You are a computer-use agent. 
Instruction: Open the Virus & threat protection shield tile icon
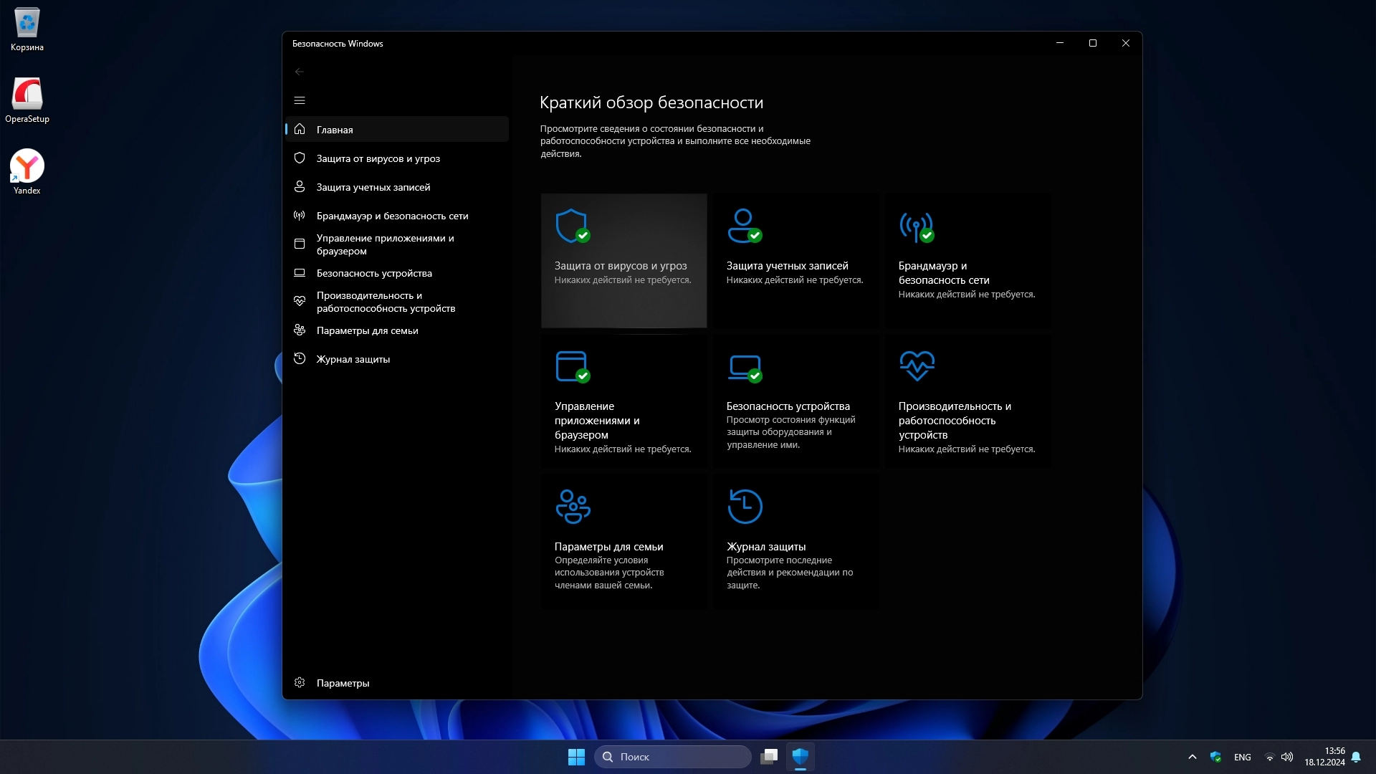tap(572, 226)
